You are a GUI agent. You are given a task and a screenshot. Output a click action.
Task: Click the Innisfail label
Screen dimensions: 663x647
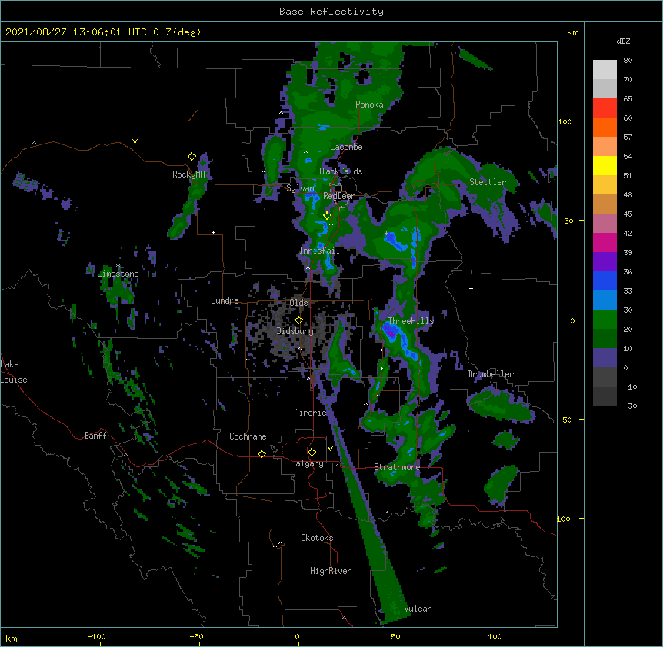pos(319,251)
